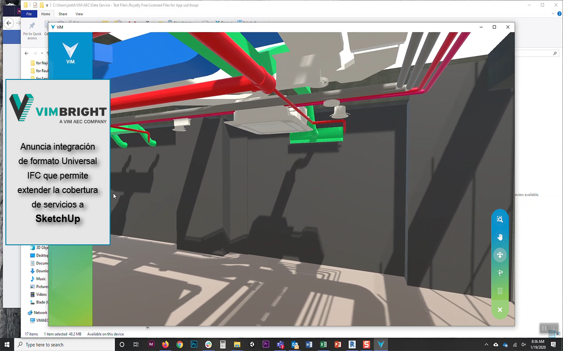Click the Explorer search box
This screenshot has height=351, width=563.
coord(537,53)
